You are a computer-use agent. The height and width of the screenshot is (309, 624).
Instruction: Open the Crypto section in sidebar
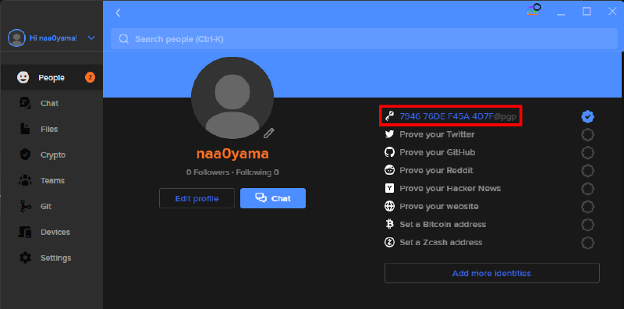(51, 155)
